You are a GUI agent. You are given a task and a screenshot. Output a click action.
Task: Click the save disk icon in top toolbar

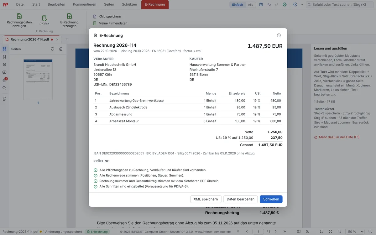[261, 5]
